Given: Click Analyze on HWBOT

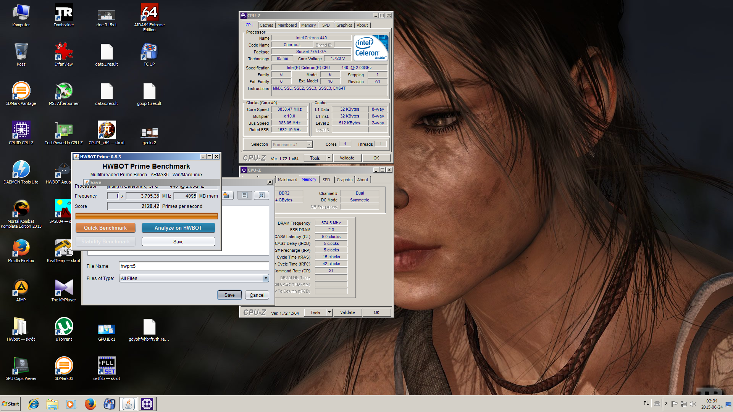Looking at the screenshot, I should [x=178, y=228].
